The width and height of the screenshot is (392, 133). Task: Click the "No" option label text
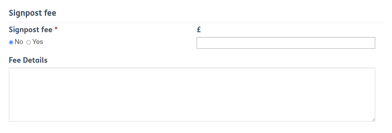[19, 42]
